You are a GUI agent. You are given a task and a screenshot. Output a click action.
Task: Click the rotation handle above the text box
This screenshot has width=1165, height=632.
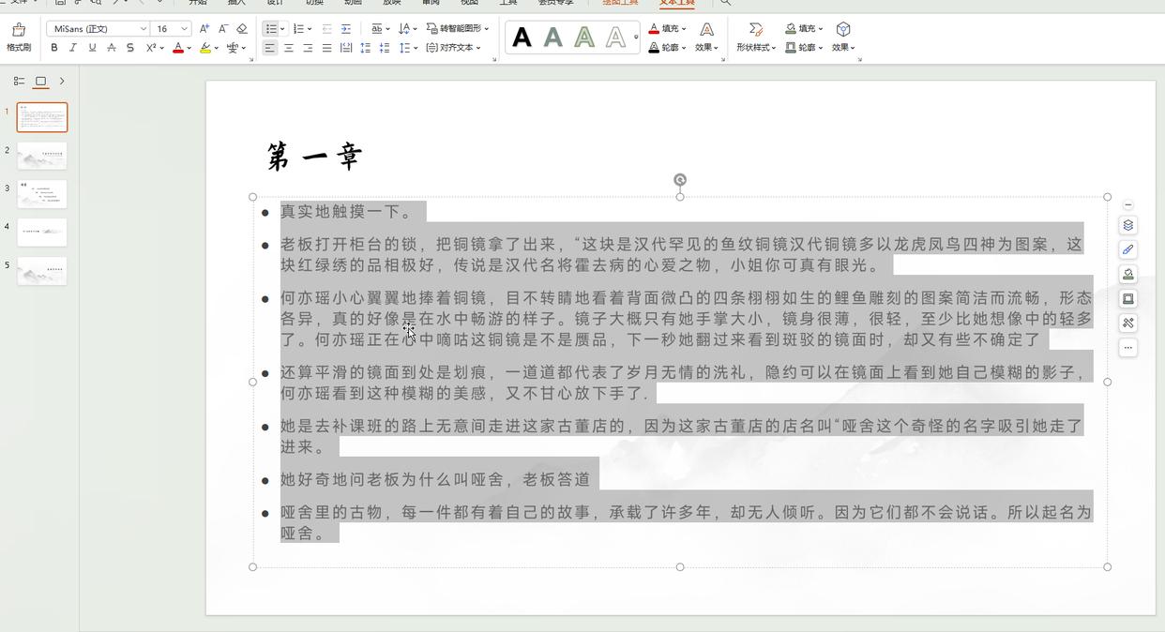point(680,179)
